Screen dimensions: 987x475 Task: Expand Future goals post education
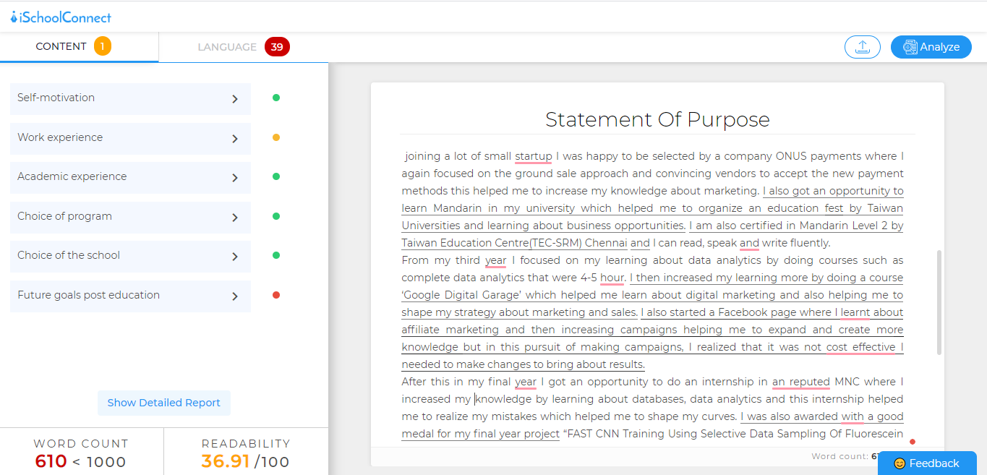(130, 296)
